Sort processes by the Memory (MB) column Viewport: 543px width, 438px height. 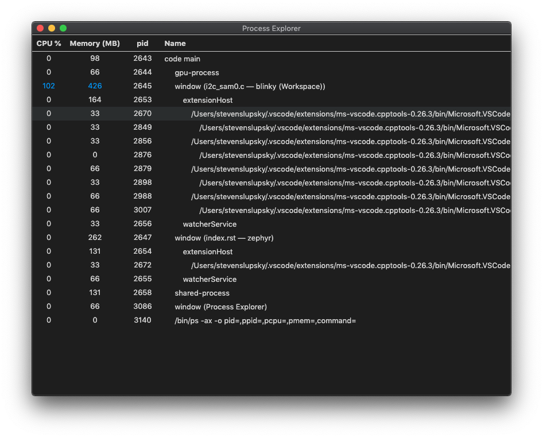(95, 43)
